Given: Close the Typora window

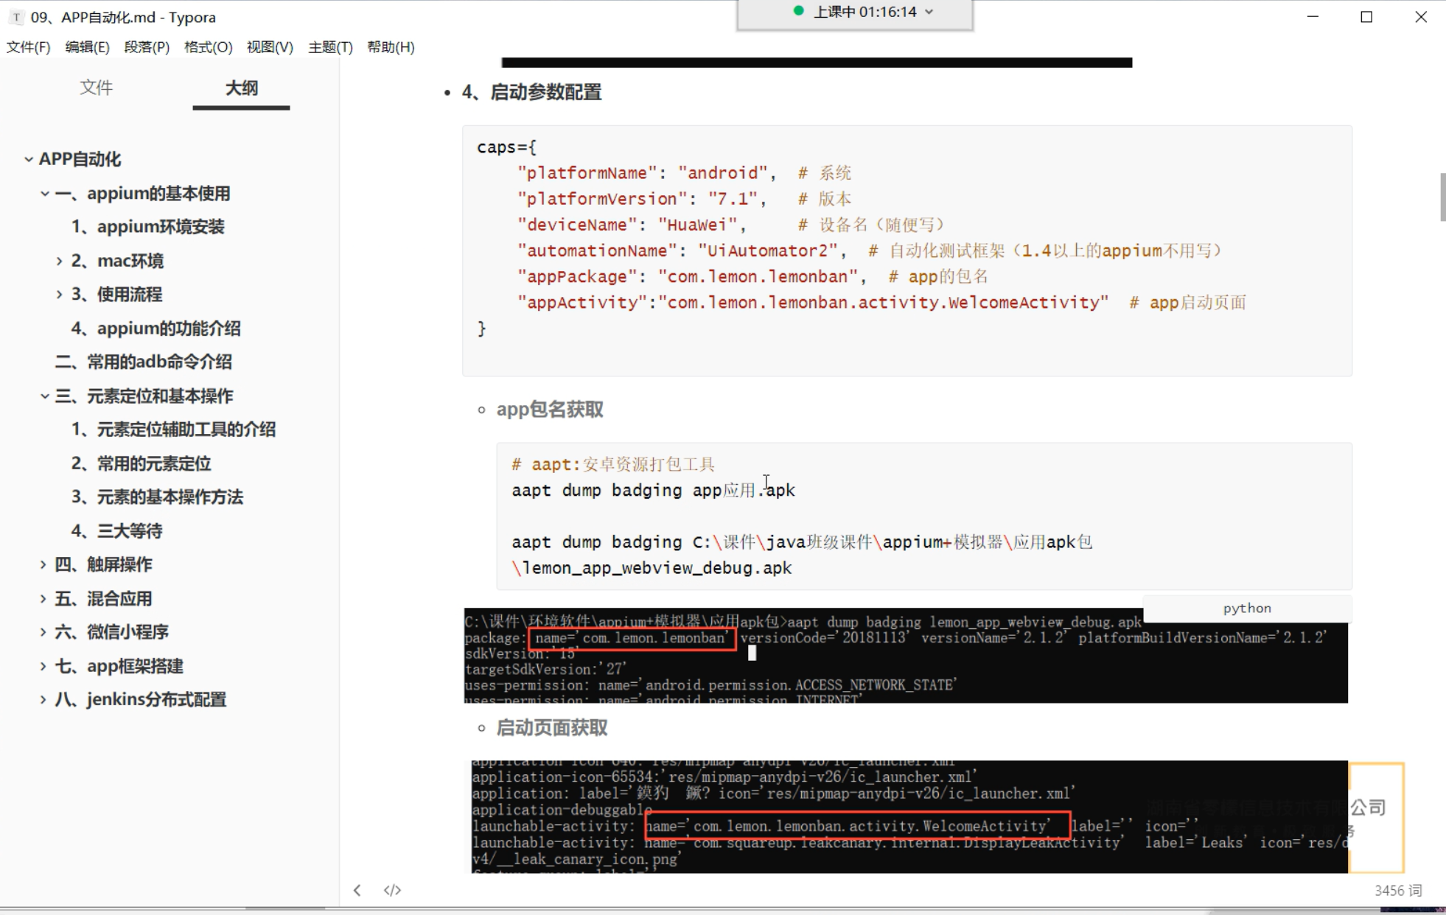Looking at the screenshot, I should tap(1421, 17).
